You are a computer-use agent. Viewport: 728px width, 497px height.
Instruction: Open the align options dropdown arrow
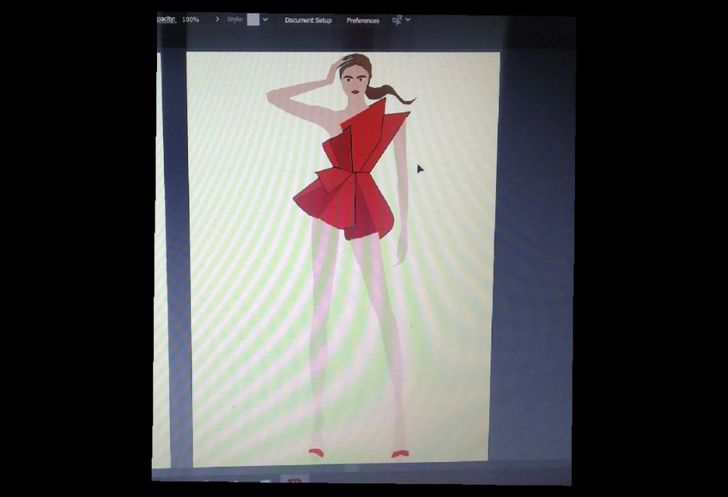pyautogui.click(x=408, y=20)
